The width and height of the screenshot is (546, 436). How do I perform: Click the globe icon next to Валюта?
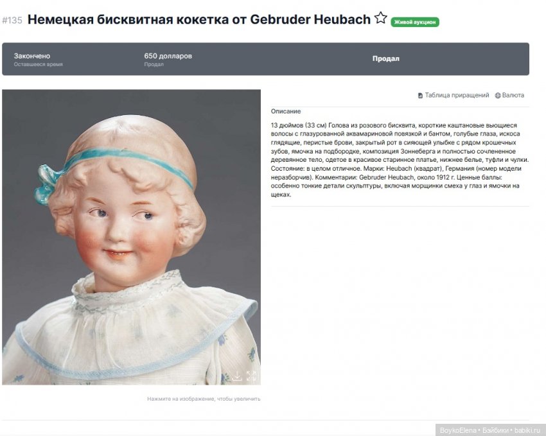(x=498, y=96)
